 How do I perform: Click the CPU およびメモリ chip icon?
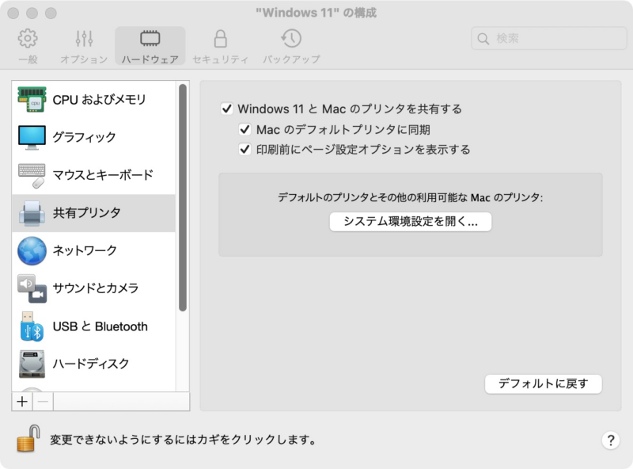(32, 100)
